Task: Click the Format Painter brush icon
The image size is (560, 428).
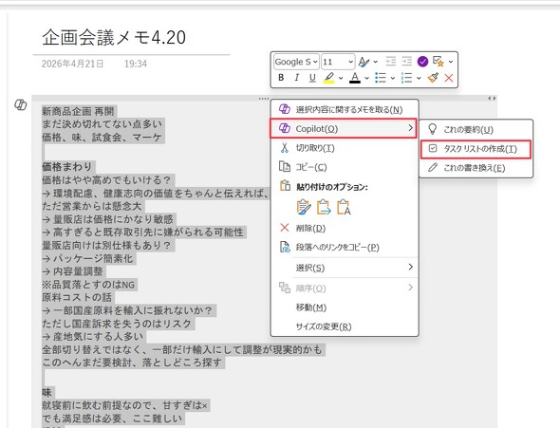Action: pos(433,78)
